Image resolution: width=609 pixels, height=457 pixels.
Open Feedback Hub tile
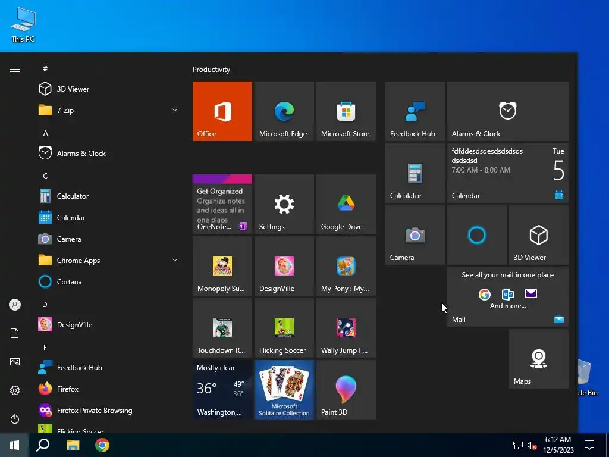coord(415,111)
